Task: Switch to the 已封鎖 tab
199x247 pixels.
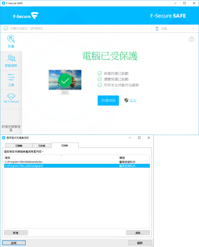Action: click(42, 146)
